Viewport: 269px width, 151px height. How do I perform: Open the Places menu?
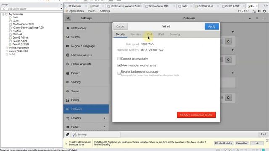92,11
